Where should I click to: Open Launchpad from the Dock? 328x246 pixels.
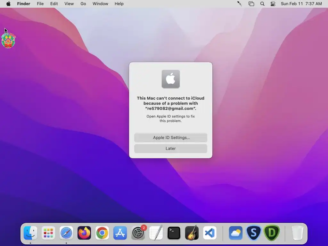click(x=48, y=233)
